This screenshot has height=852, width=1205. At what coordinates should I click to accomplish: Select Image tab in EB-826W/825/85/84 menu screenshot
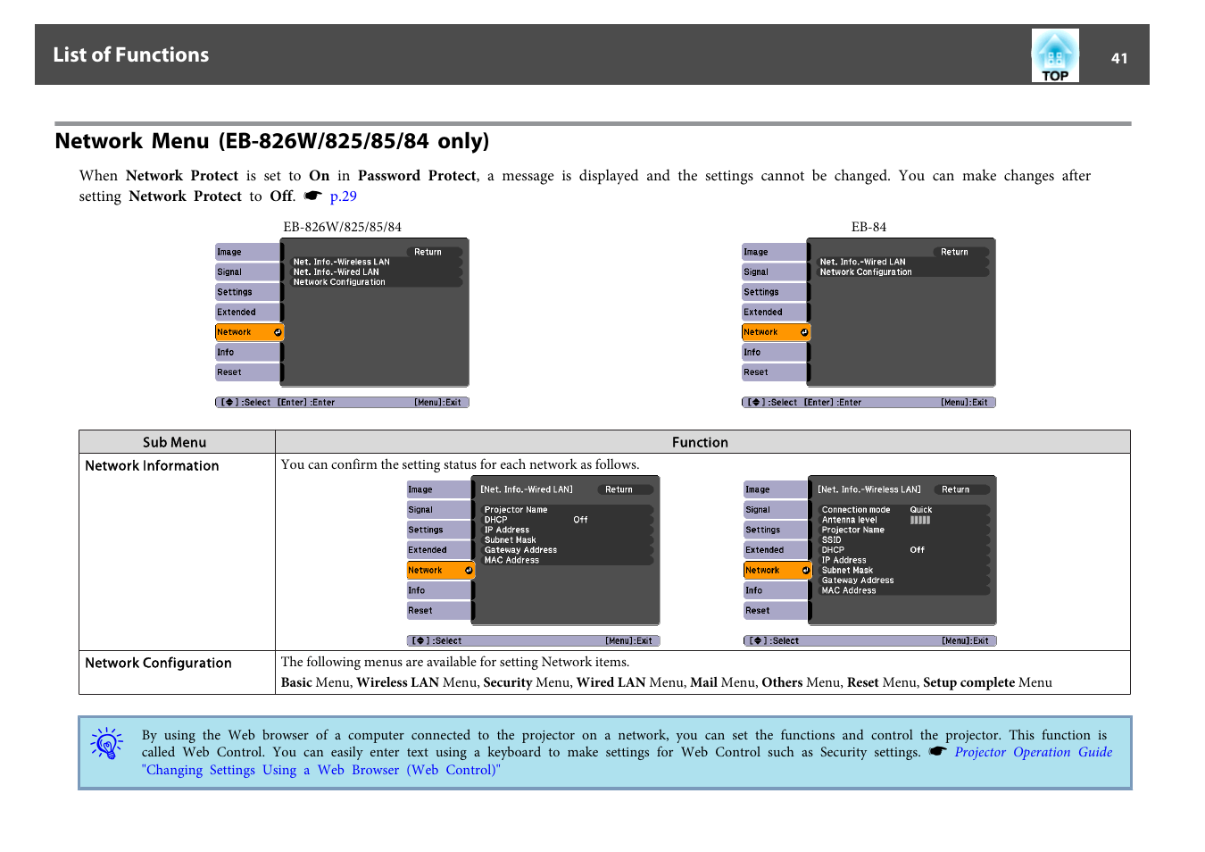point(248,252)
